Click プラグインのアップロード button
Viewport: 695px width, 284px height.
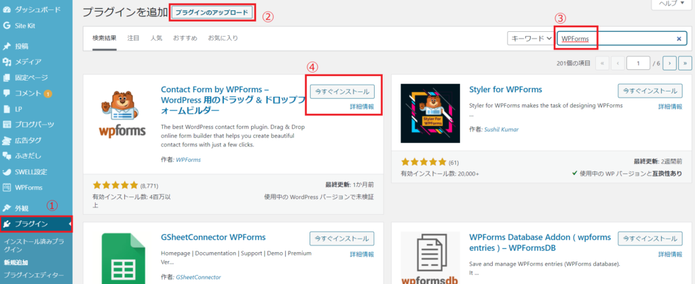[x=212, y=13]
